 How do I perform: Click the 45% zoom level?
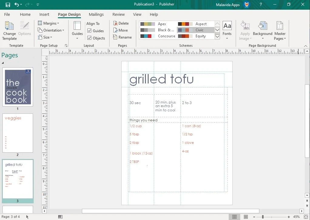click(x=296, y=217)
